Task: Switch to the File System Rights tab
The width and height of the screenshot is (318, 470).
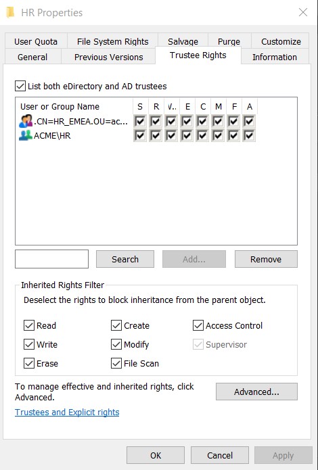Action: pos(112,41)
